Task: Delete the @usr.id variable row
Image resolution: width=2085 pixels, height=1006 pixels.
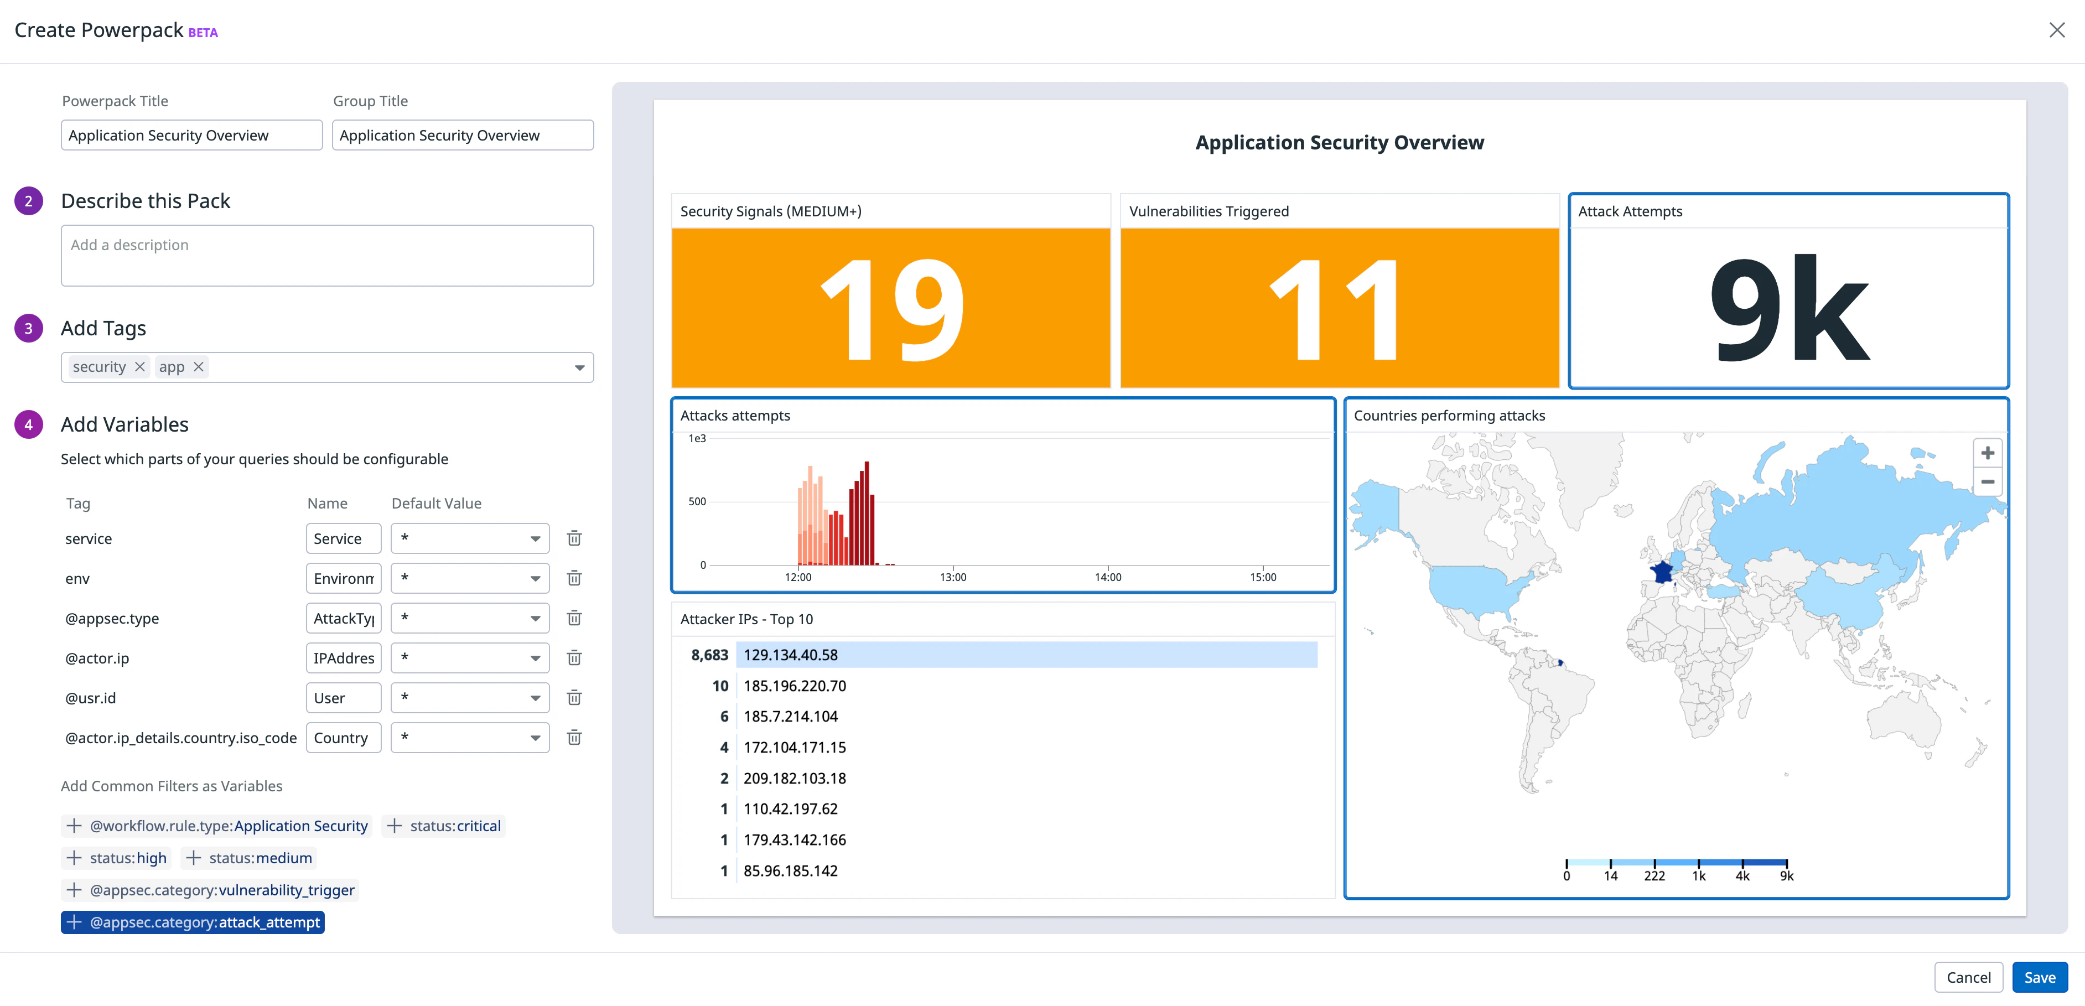Action: [574, 697]
